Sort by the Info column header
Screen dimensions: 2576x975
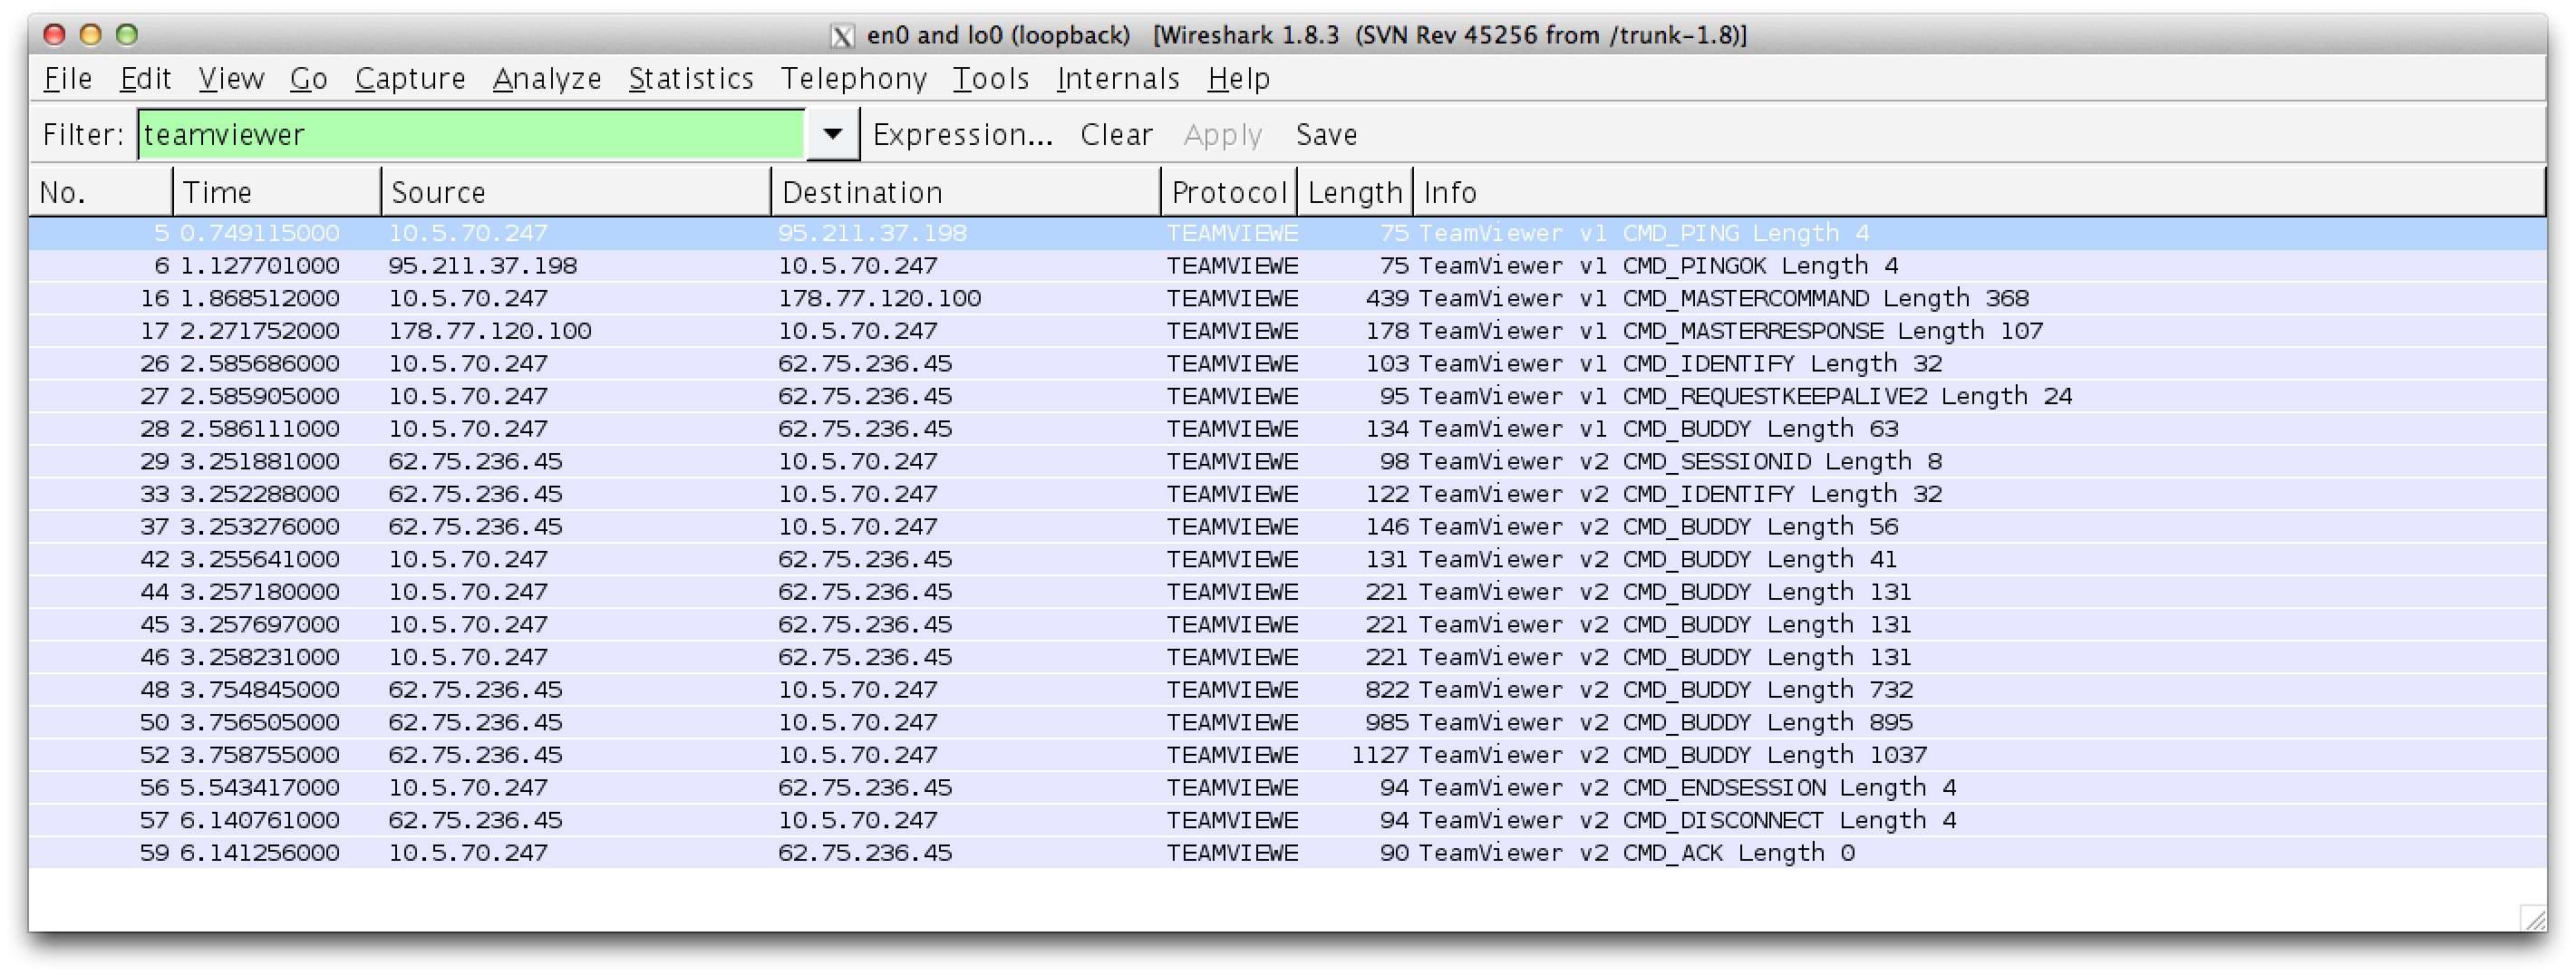point(1979,192)
